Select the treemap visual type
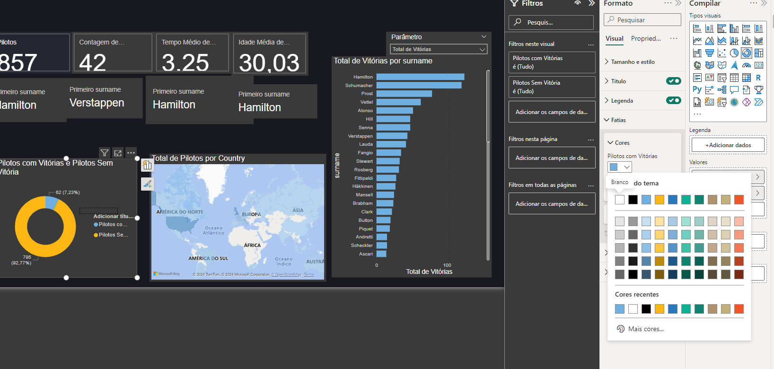Screen dimensions: 774x369 pos(759,53)
